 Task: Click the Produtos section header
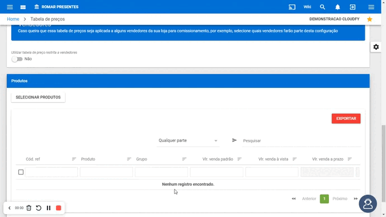click(x=188, y=81)
